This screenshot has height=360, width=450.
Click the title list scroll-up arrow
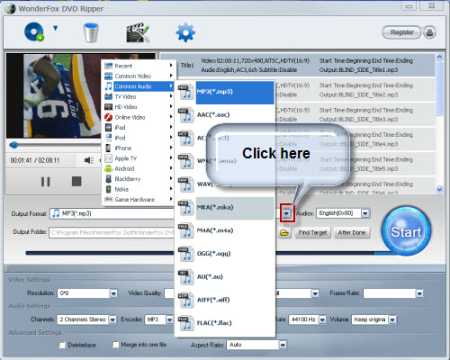coord(439,57)
